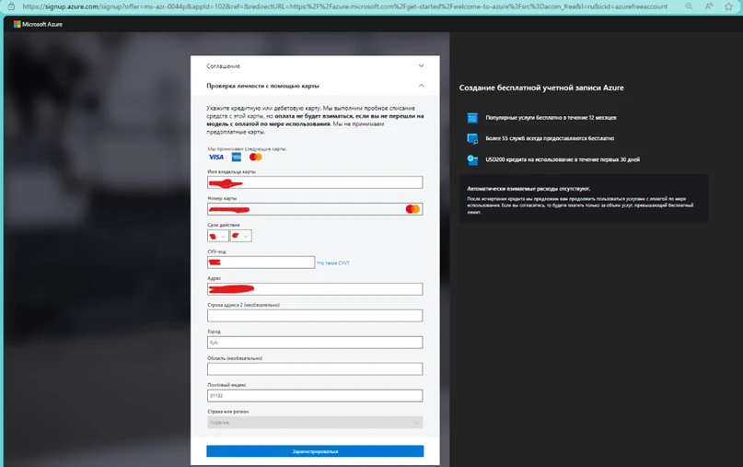Click 'Автоматически взимаемые расходы отсутствуют' text
743x467 pixels.
pyautogui.click(x=528, y=189)
